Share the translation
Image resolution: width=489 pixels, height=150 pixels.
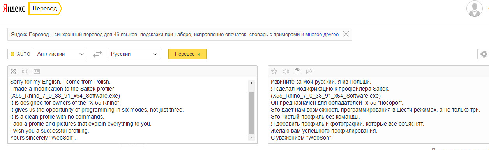tap(309, 71)
